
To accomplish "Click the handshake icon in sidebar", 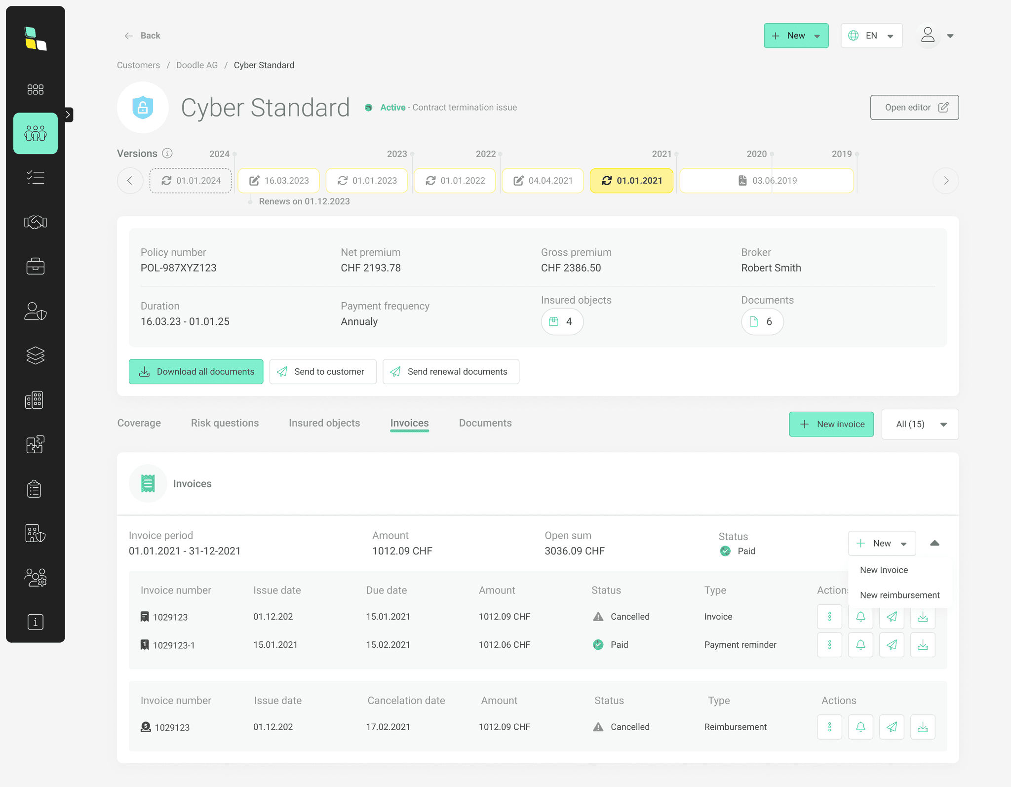I will 36,222.
